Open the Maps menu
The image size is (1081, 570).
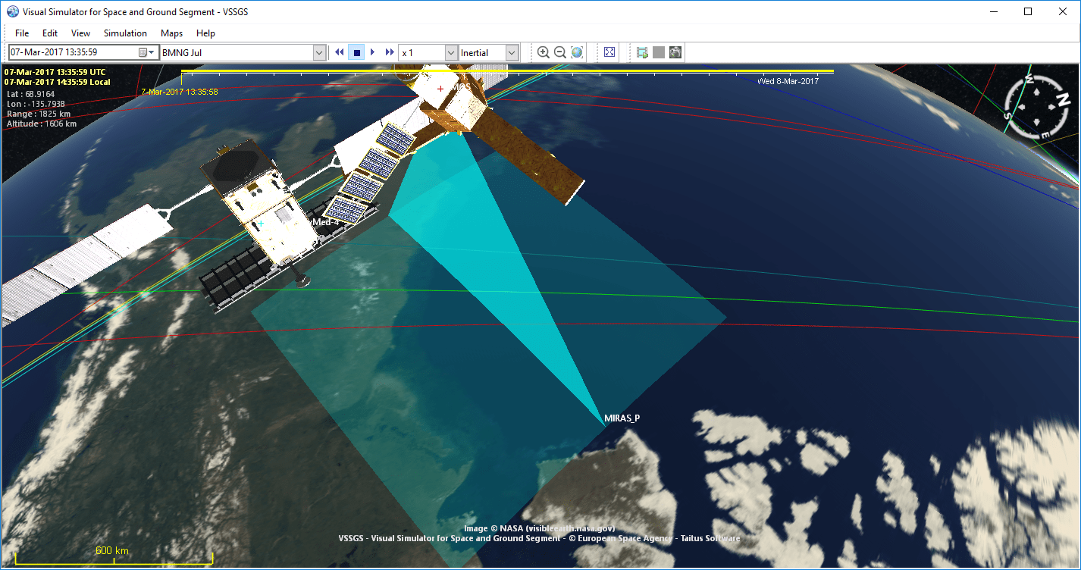tap(172, 33)
